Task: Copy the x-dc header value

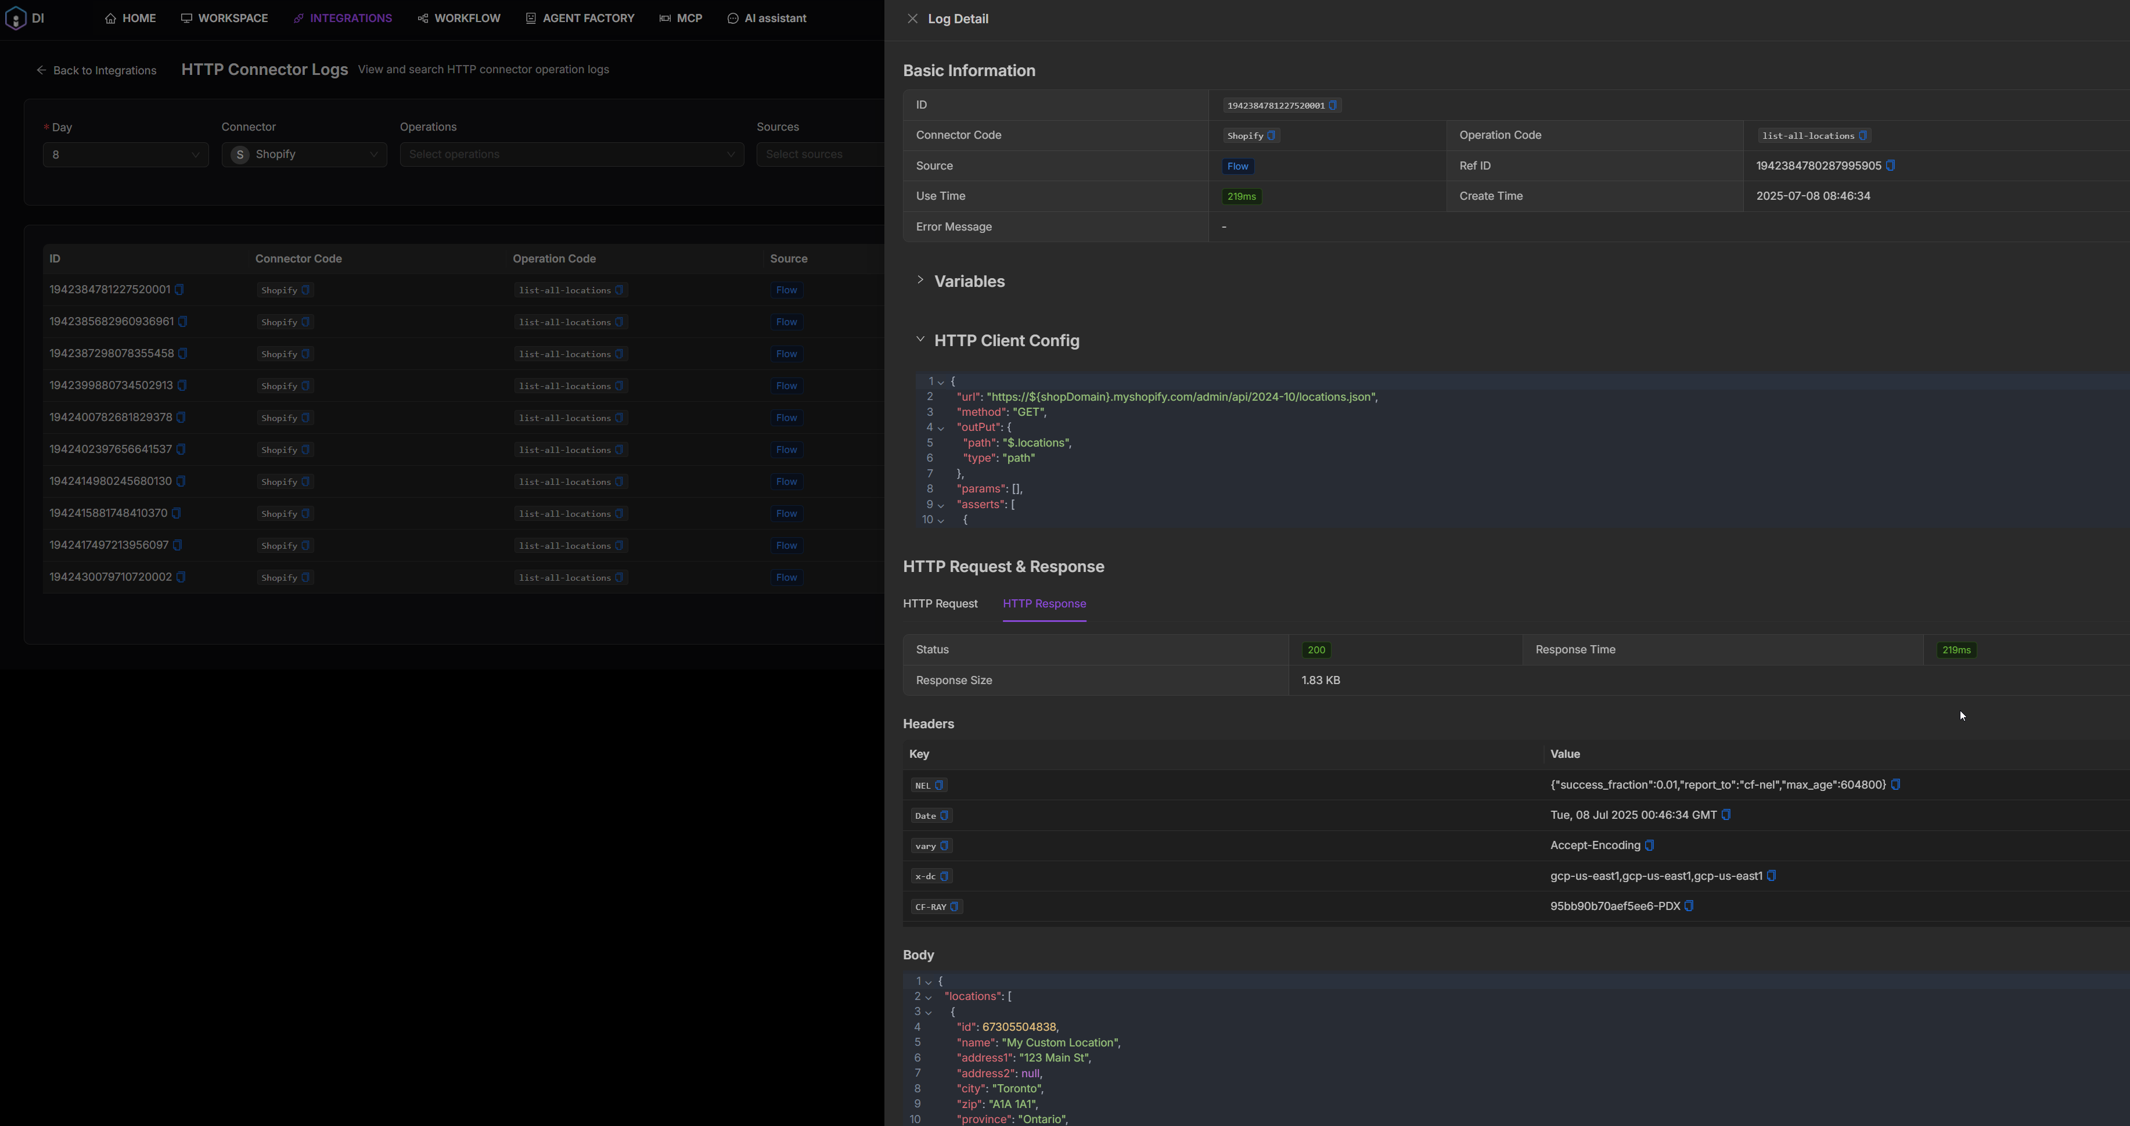Action: click(x=1771, y=876)
